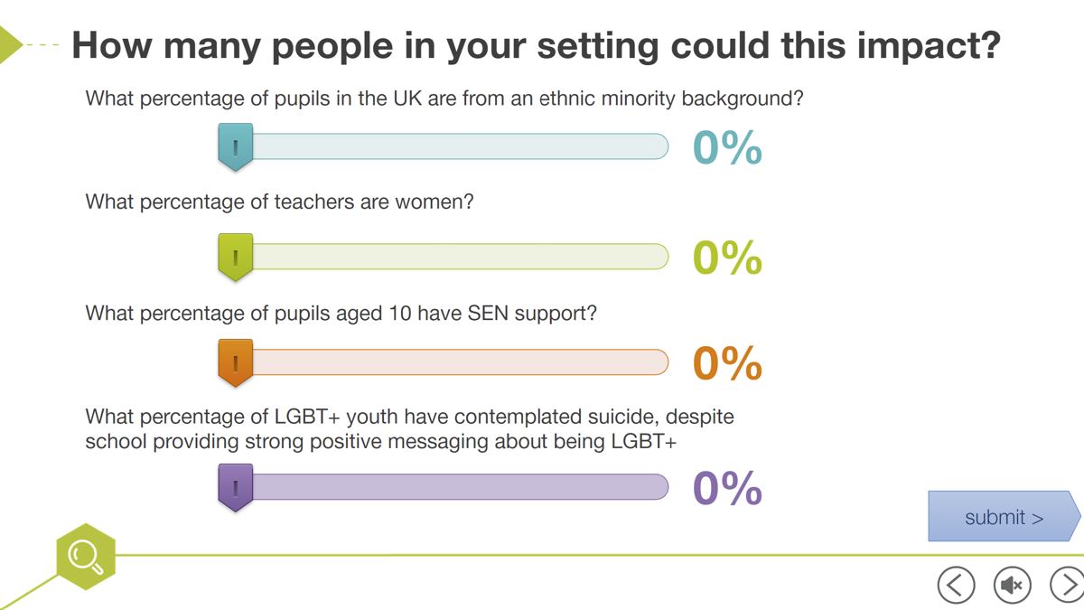The width and height of the screenshot is (1084, 610).
Task: Click the teal 0% value readout
Action: click(x=727, y=147)
